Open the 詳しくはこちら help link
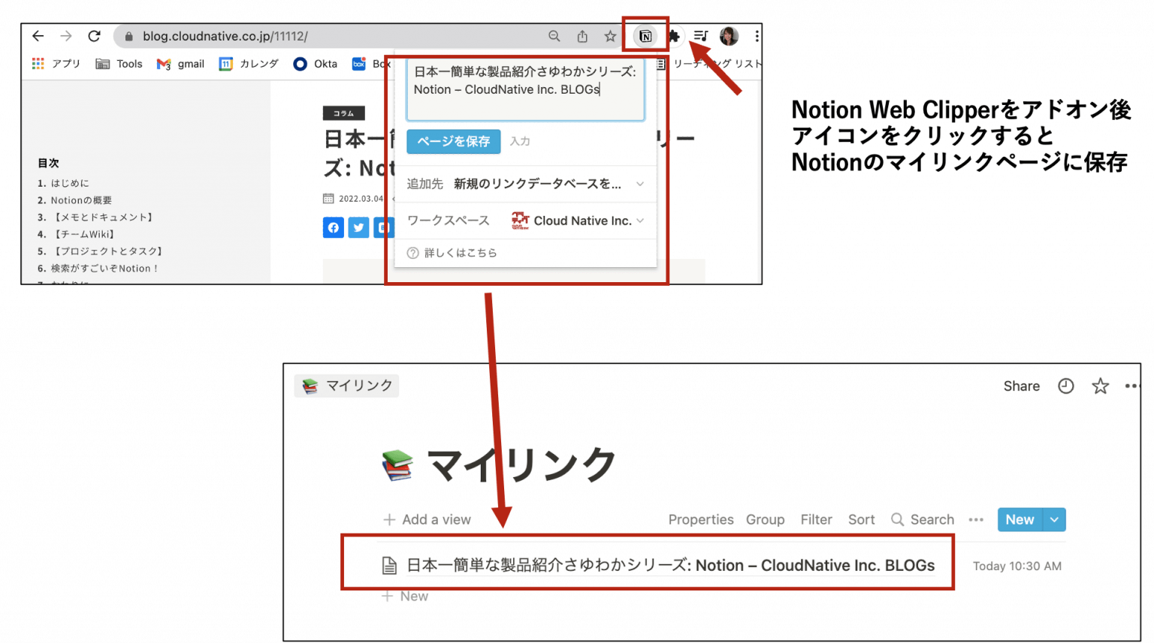The image size is (1154, 643). [459, 253]
